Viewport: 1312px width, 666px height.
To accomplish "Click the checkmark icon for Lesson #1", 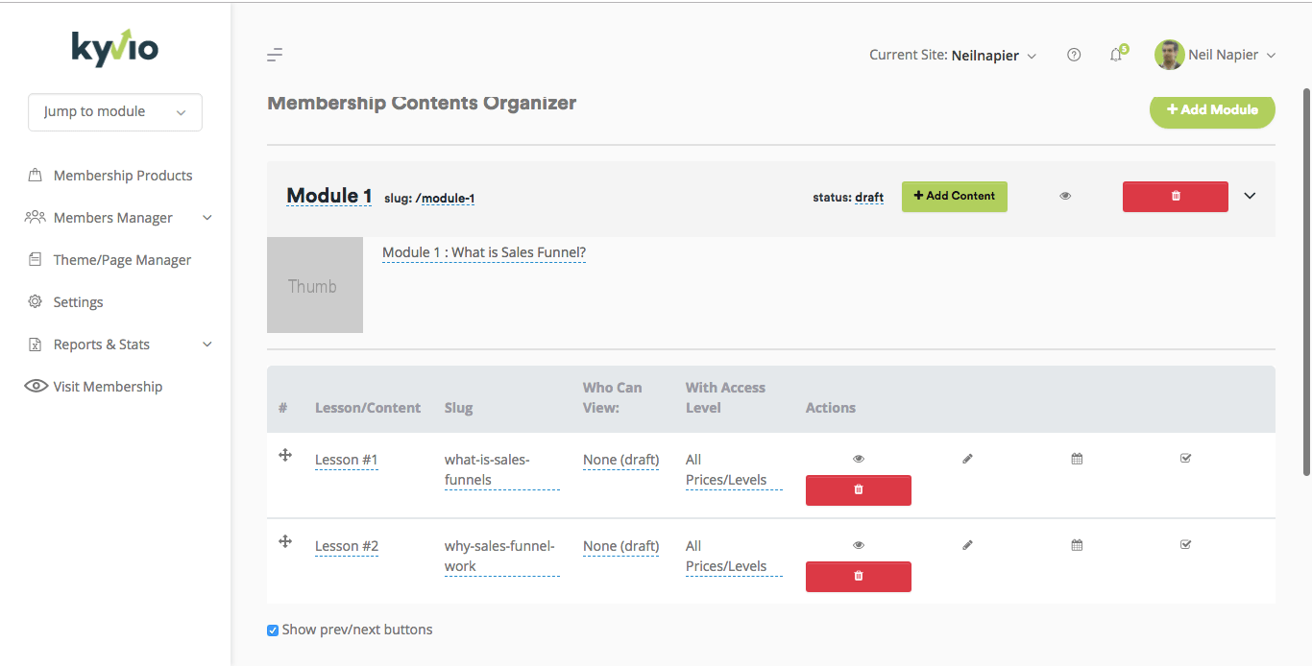I will [1185, 459].
